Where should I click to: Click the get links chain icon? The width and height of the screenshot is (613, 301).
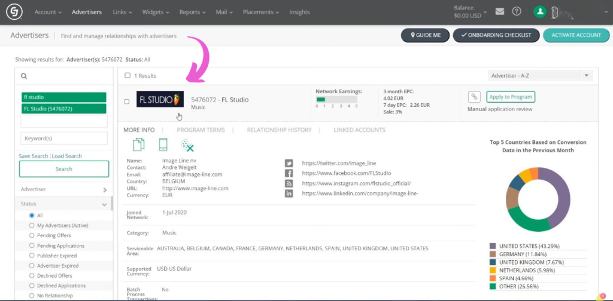click(474, 97)
